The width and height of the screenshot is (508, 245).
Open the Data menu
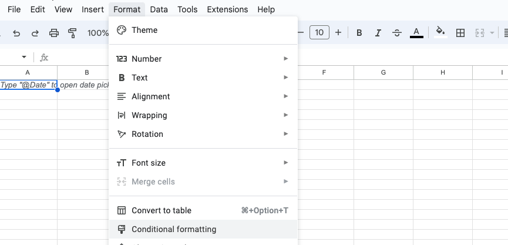pyautogui.click(x=159, y=9)
